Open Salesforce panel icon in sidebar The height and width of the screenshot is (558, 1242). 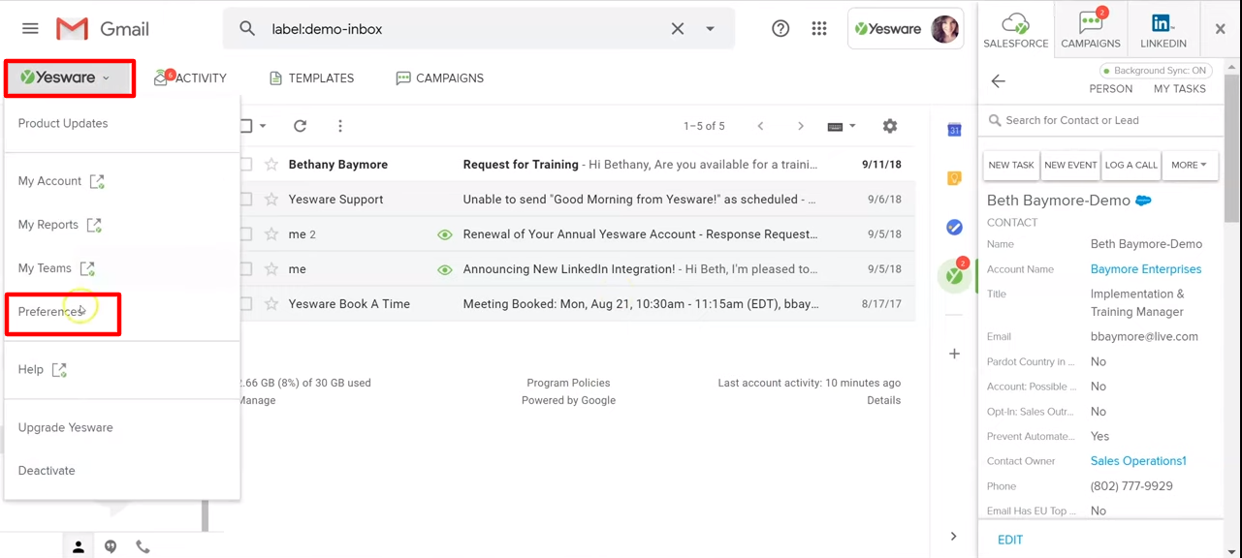pyautogui.click(x=1015, y=29)
